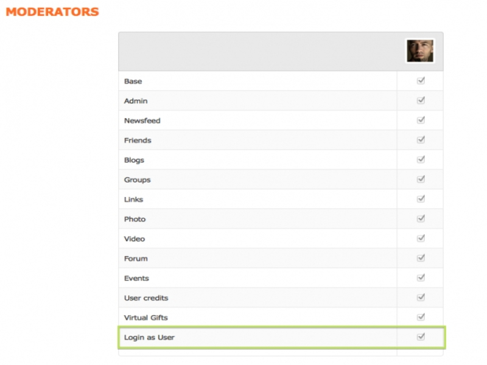Viewport: 487px width, 365px height.
Task: Disable the Video permission checkbox
Action: pyautogui.click(x=421, y=238)
